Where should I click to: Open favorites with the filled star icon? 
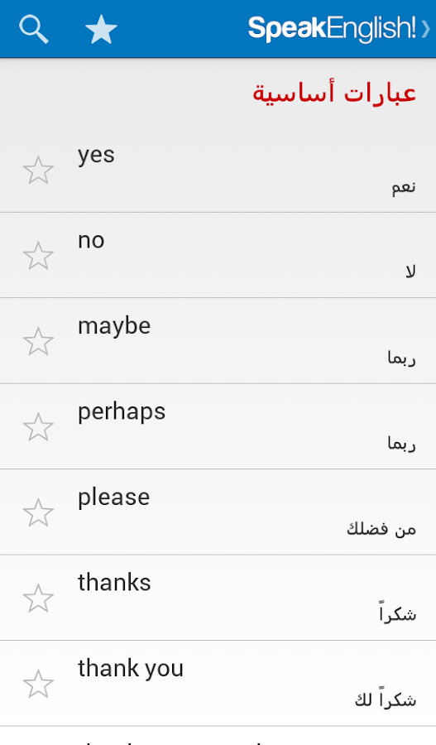[x=101, y=30]
